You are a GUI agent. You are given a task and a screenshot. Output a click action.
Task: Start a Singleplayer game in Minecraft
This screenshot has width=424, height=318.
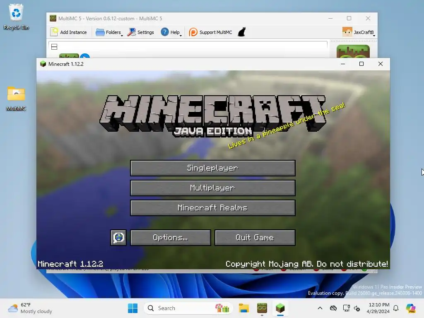pos(212,168)
